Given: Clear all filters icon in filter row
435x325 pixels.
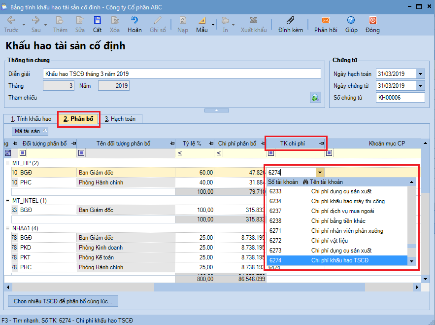Looking at the screenshot, I should click(x=8, y=153).
